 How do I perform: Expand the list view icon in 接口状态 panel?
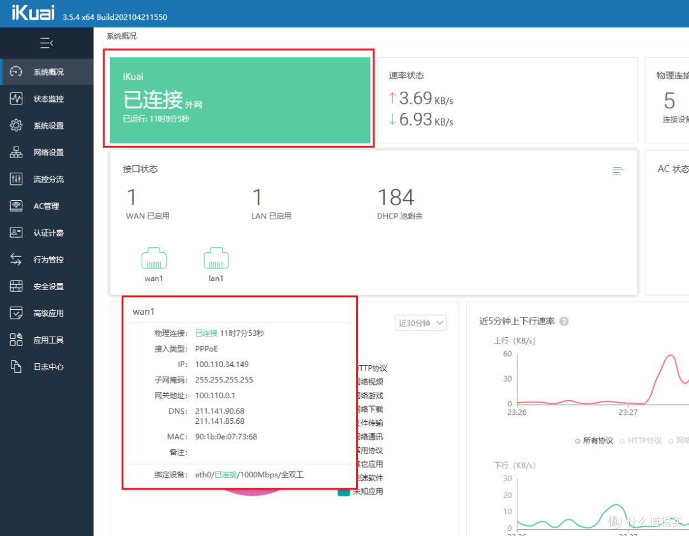coord(618,171)
